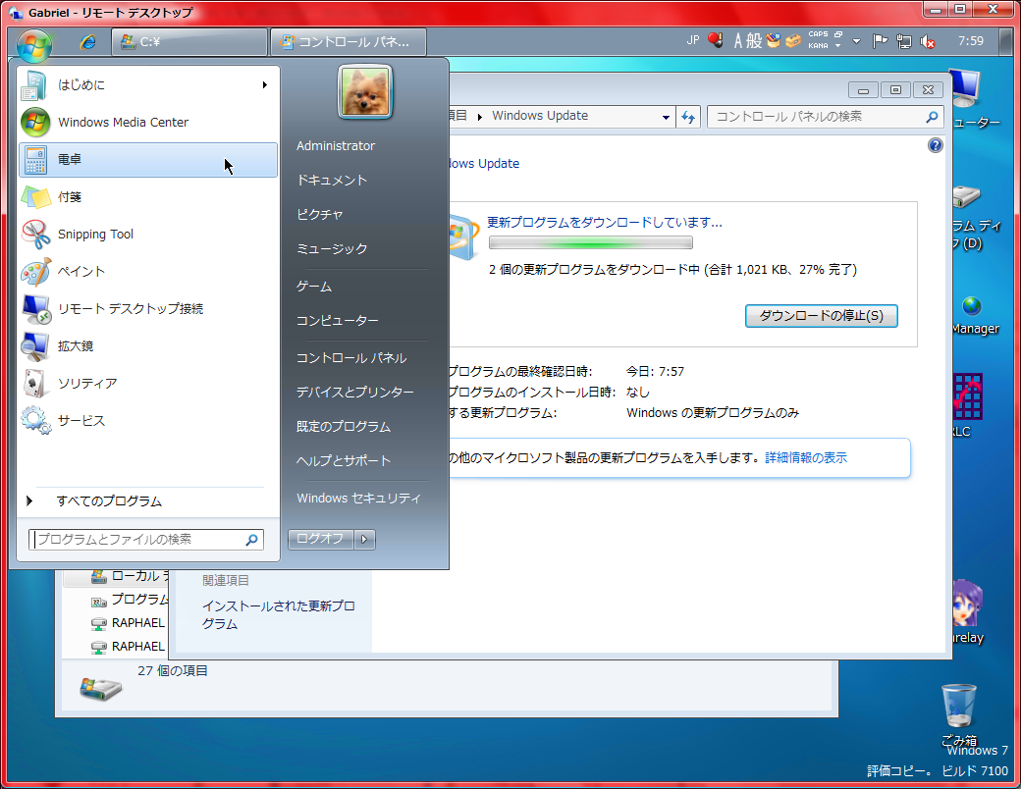Select first RAPHAEL network drive in tree
This screenshot has height=789, width=1021.
coord(128,623)
